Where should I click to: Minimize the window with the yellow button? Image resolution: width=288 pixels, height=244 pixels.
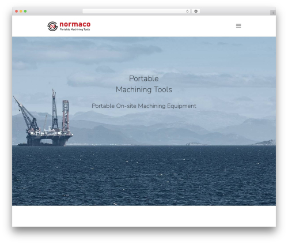tap(21, 12)
